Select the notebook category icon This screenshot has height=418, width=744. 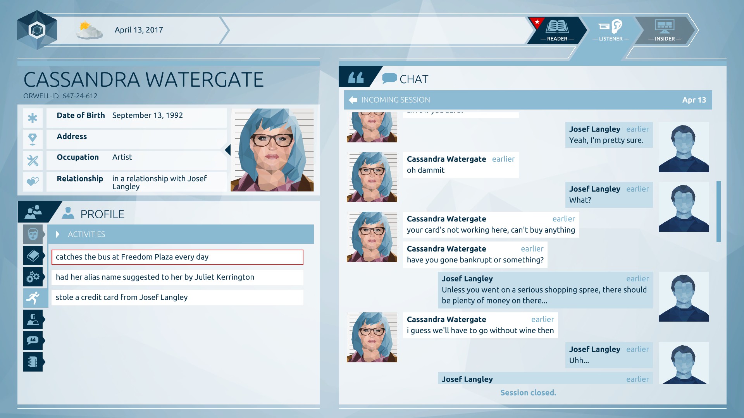(x=33, y=362)
